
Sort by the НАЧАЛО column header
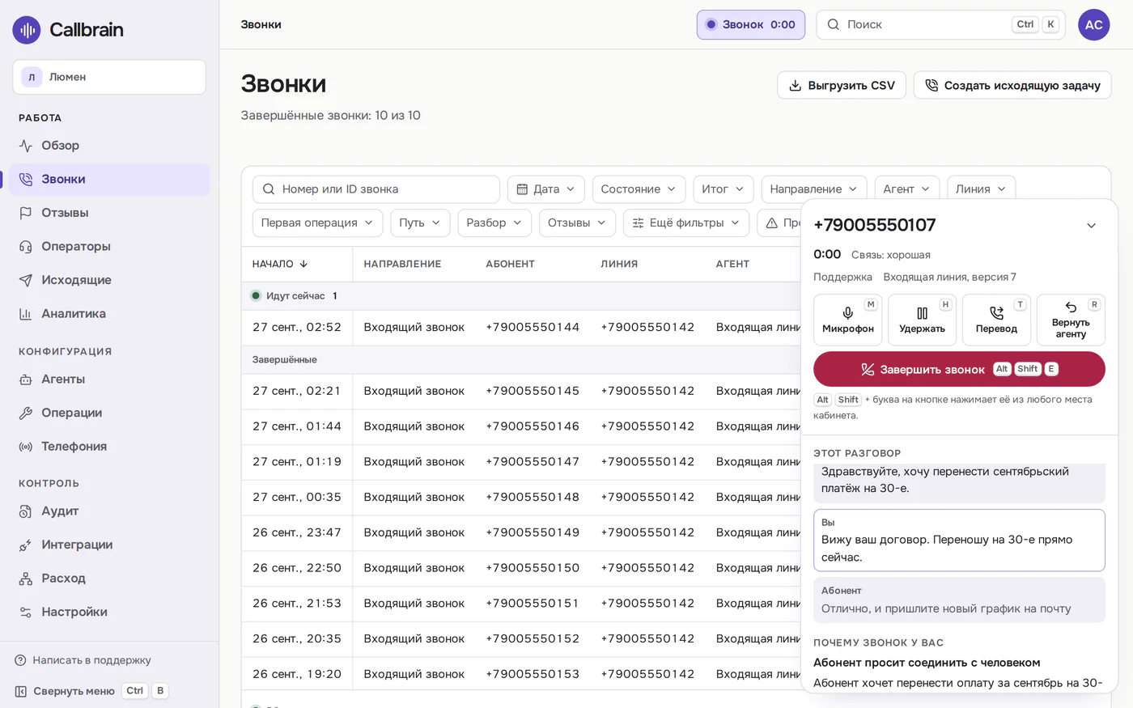click(280, 264)
